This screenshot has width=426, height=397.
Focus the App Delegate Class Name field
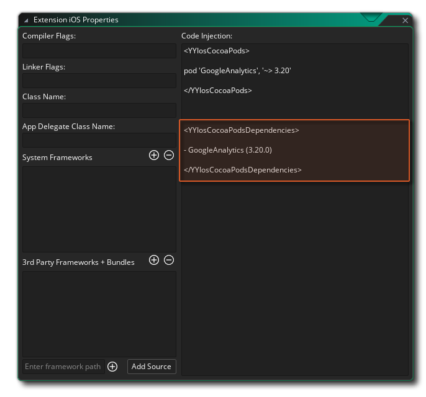click(x=99, y=140)
